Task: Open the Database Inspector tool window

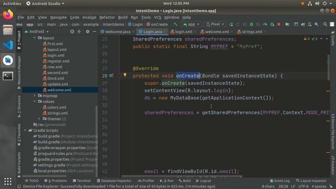Action: (114, 181)
